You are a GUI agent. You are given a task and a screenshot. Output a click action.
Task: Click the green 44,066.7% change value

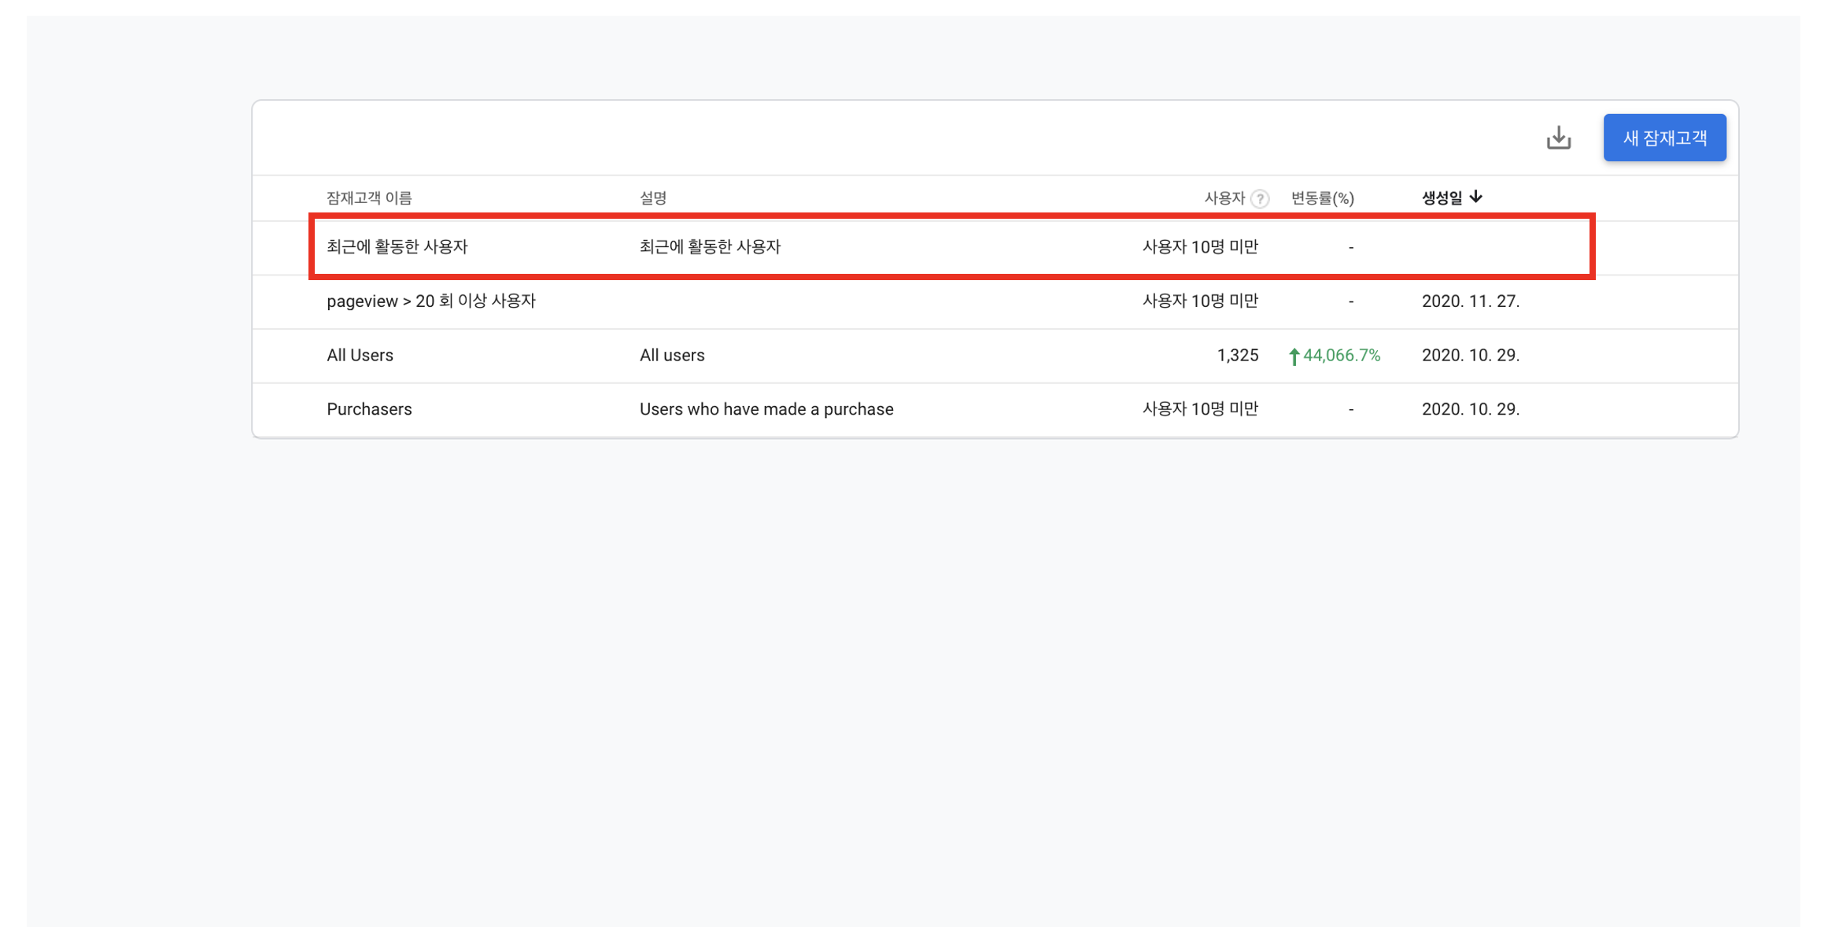1341,356
